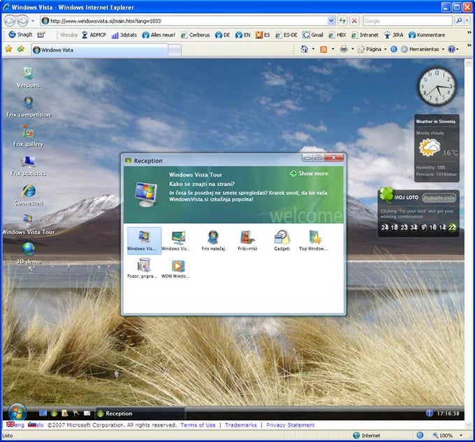Open a new blank tab
Image resolution: width=475 pixels, height=442 pixels.
coord(175,50)
